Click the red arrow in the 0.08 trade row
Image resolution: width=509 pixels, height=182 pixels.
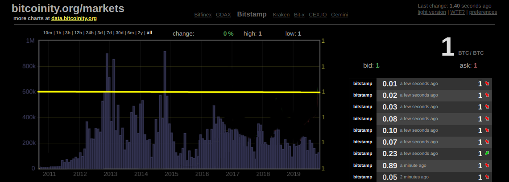pos(487,119)
